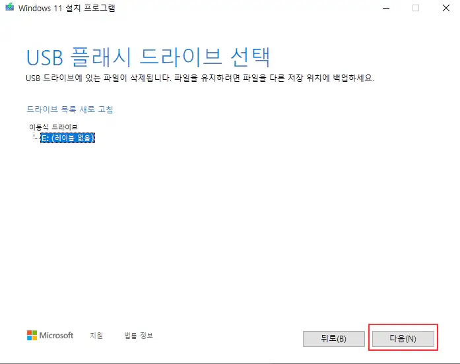Click the Microsoft logo
Viewport: 460px width, 364px height.
click(50, 335)
